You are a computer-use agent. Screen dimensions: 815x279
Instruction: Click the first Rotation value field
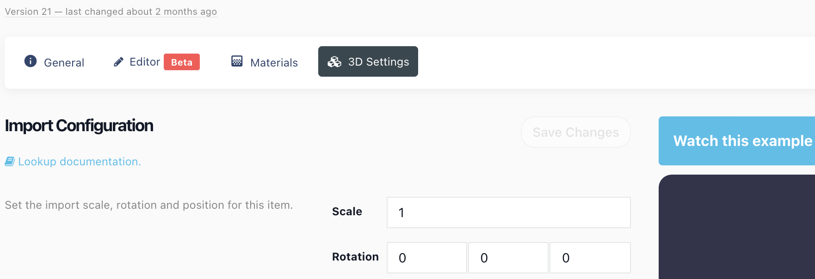point(427,258)
